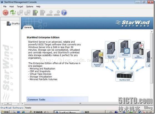Click the tree pane scroll-right arrow
This screenshot has height=114, width=155.
point(18,104)
